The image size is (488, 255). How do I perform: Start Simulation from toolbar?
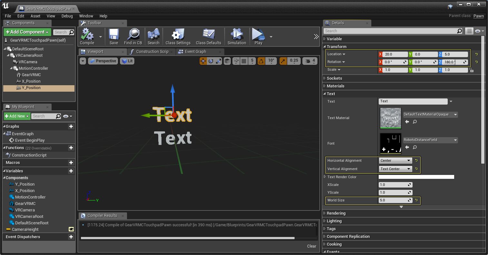(237, 36)
